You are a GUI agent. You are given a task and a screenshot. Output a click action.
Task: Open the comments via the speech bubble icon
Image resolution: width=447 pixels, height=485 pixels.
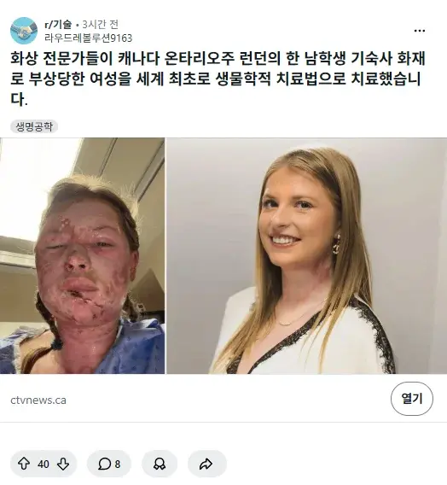point(104,464)
